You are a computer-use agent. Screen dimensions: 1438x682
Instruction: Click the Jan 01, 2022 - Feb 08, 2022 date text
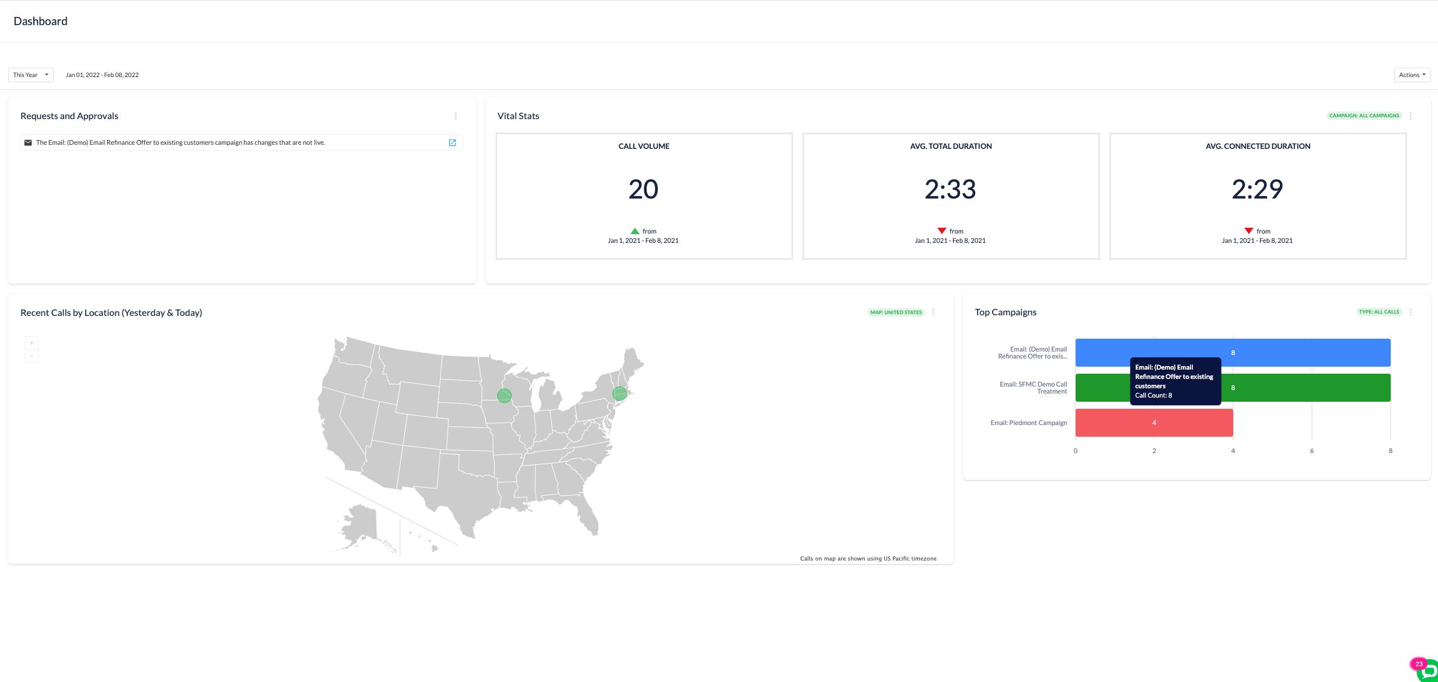pos(102,75)
